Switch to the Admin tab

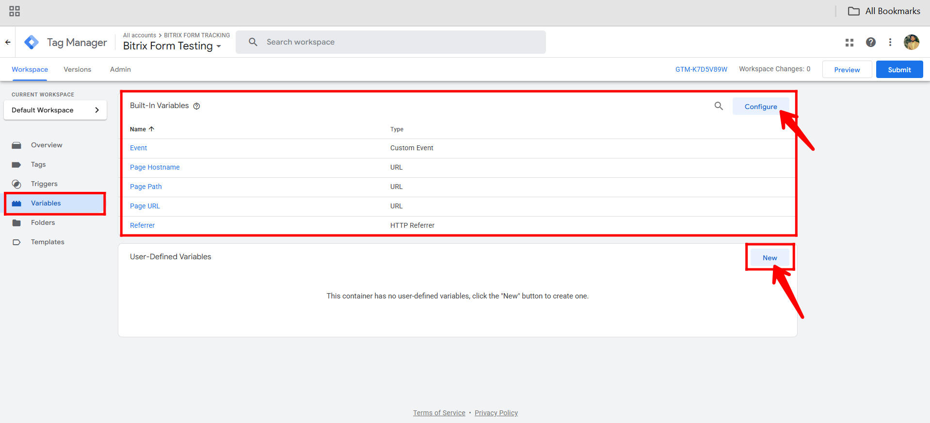120,69
